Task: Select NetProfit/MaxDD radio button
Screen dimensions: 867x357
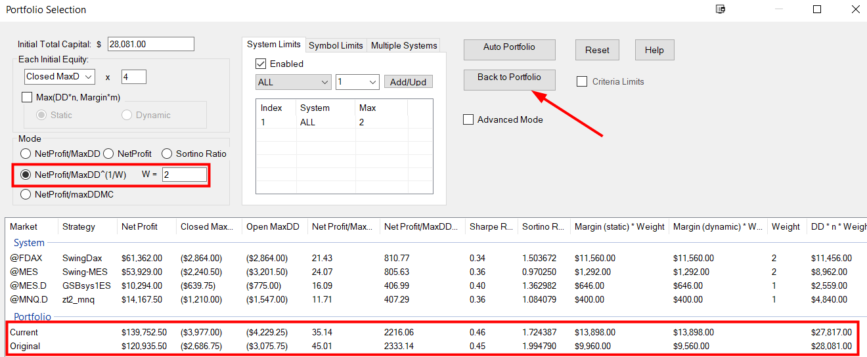Action: pos(26,154)
